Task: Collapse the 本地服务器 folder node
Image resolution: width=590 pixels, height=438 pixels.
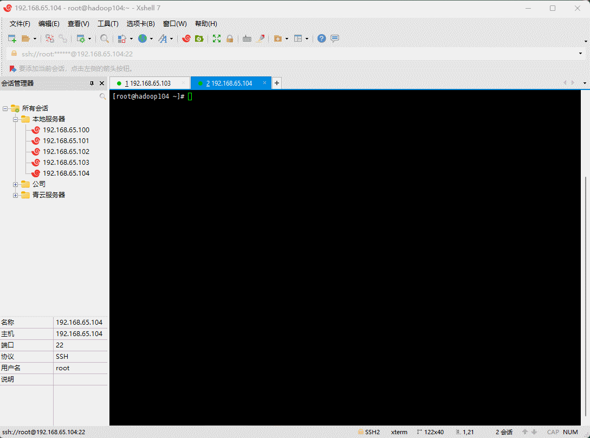Action: pyautogui.click(x=15, y=119)
